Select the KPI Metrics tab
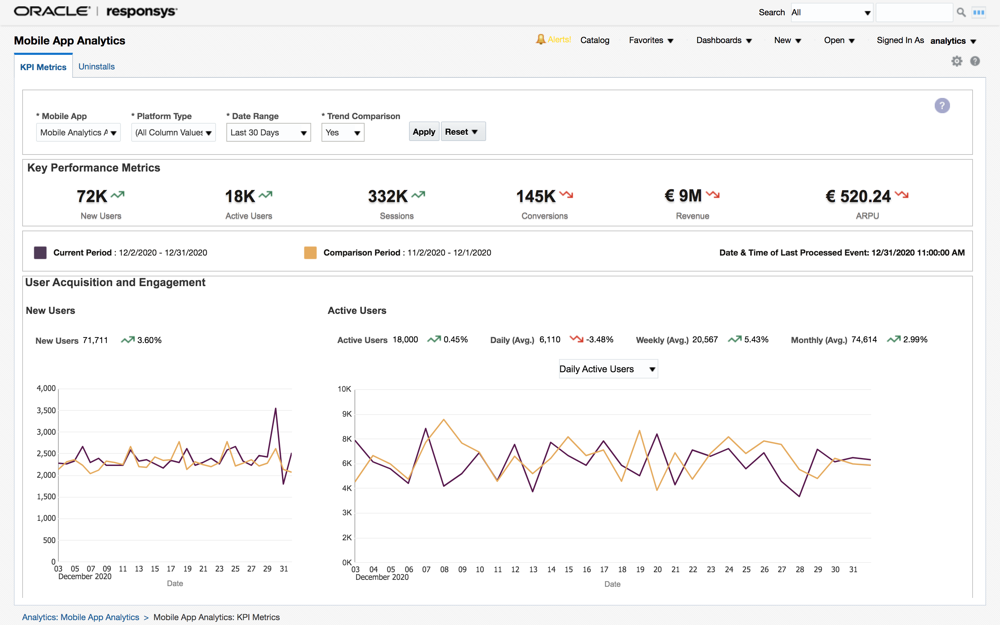The width and height of the screenshot is (1000, 625). 43,67
